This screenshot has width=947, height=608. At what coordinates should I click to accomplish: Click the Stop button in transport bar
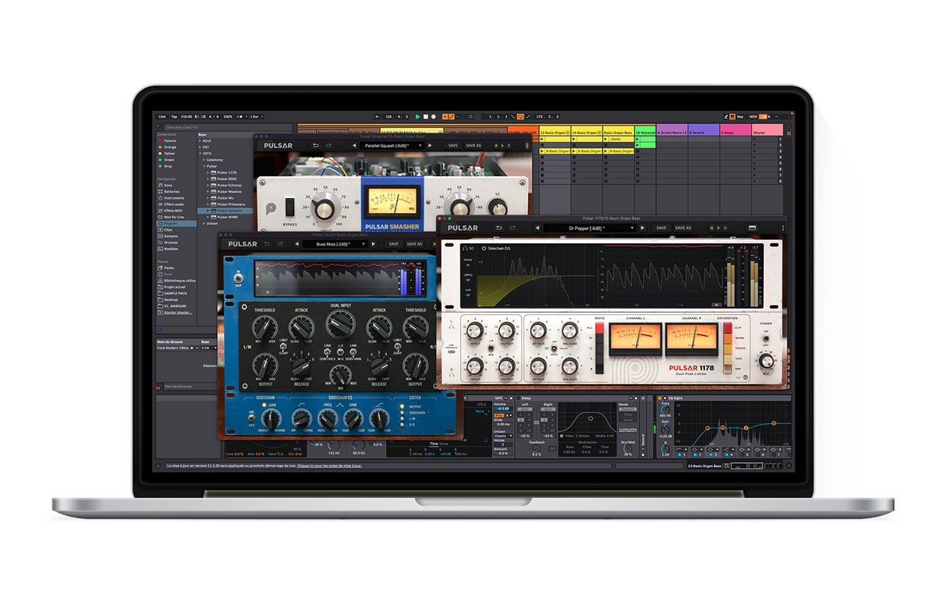425,116
